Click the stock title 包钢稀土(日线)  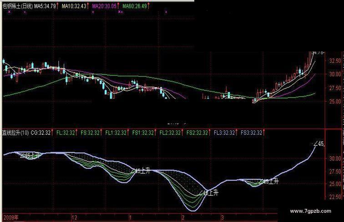(x=18, y=6)
